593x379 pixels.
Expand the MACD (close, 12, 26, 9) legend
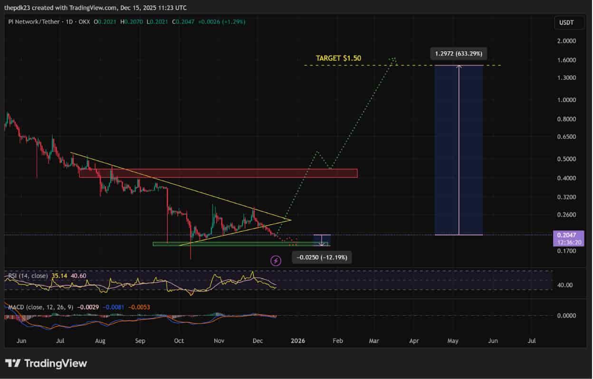click(x=41, y=307)
